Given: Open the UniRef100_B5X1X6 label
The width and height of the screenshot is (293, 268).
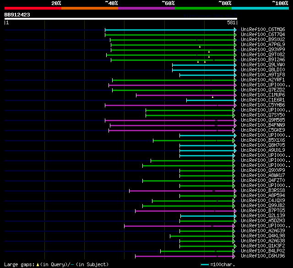Looking at the screenshot, I should click(263, 140).
